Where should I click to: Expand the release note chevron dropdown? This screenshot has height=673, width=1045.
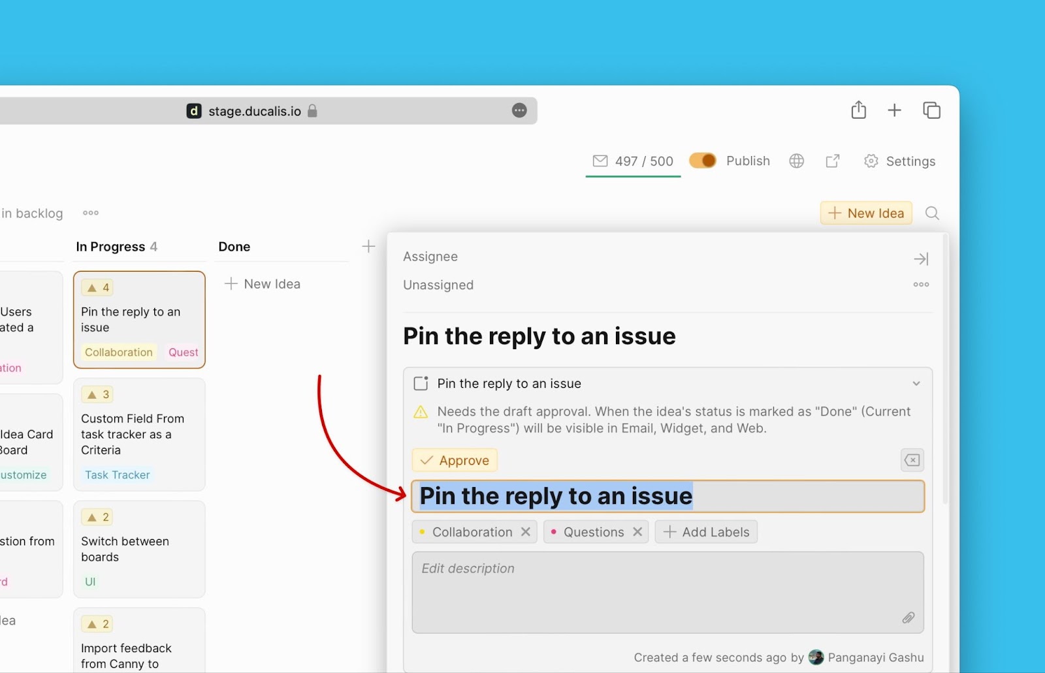[x=916, y=384]
